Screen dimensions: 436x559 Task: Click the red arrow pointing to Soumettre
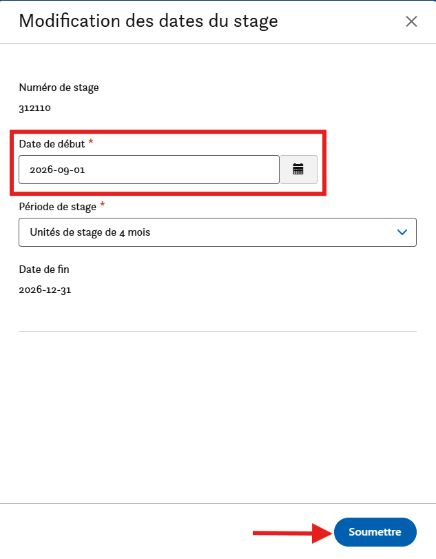(x=293, y=533)
